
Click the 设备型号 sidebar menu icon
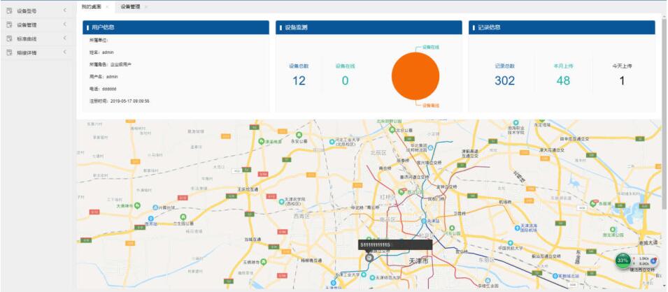(x=9, y=10)
